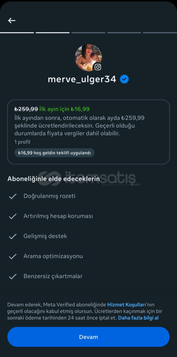The image size is (177, 357).
Task: Tap the back arrow icon
Action: pyautogui.click(x=12, y=20)
